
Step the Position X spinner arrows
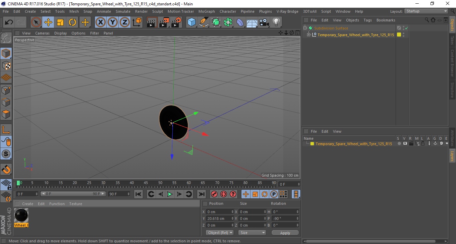click(232, 212)
